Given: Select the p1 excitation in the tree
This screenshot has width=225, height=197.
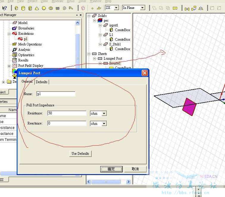Looking at the screenshot, I should point(26,39).
